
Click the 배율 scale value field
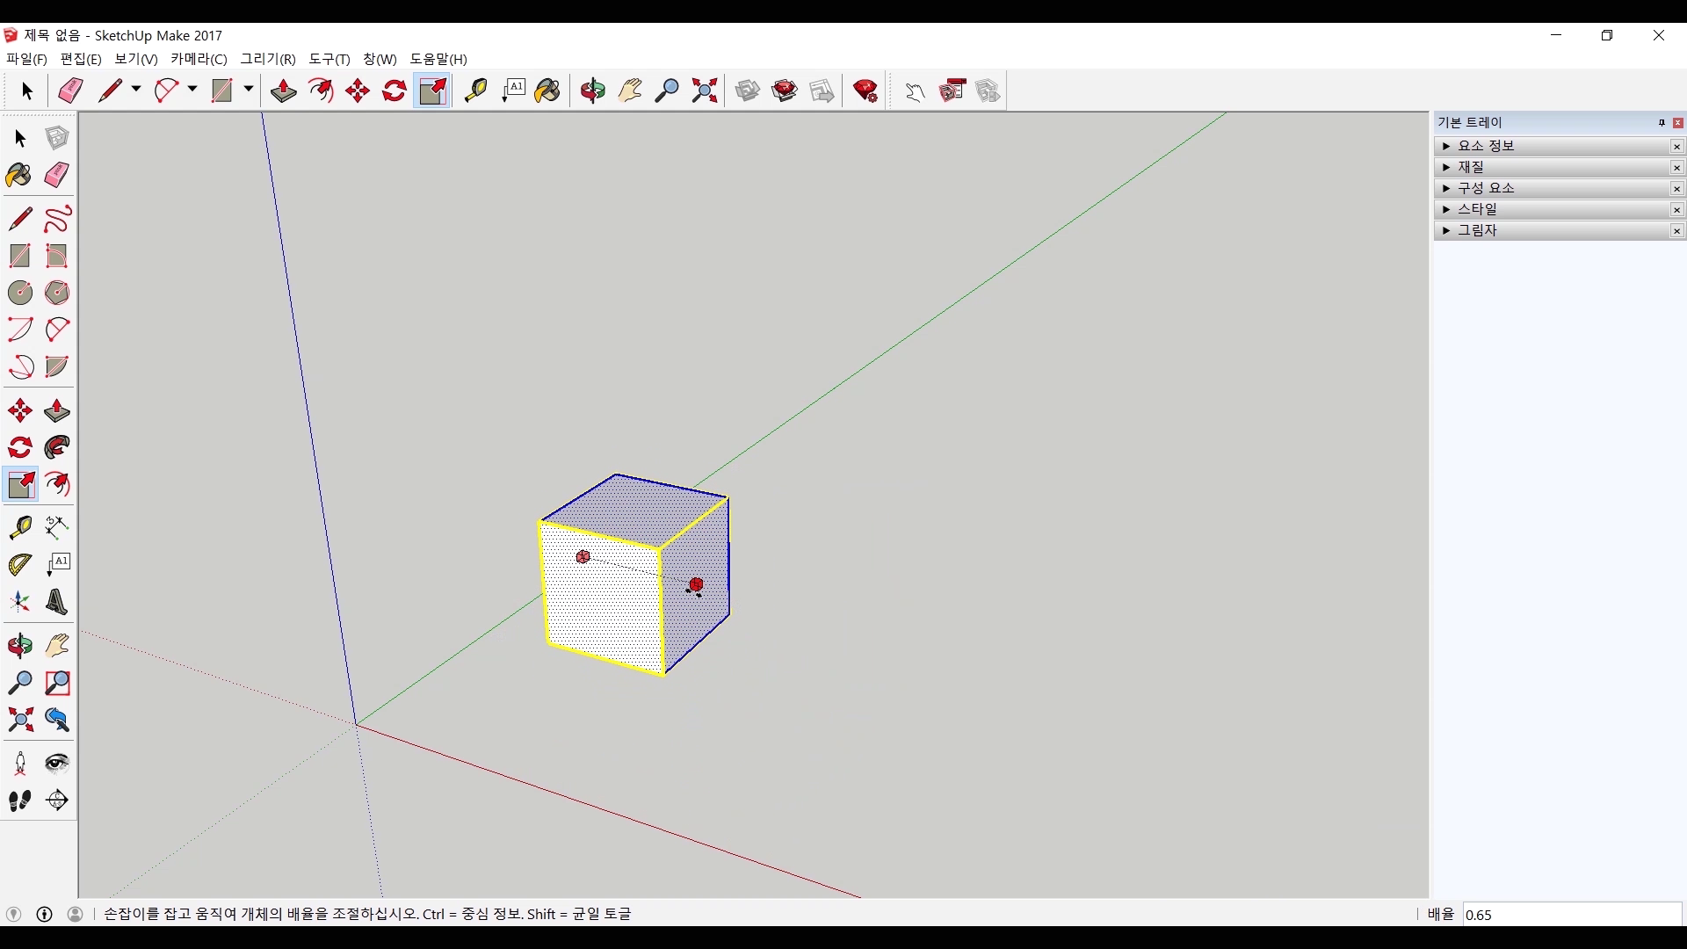[x=1571, y=915]
